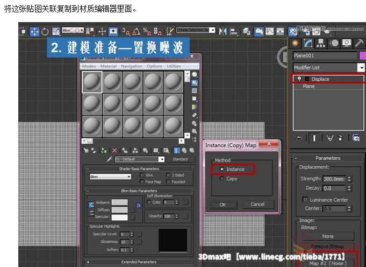
Task: Click Cancel in Instance (Copy) Map dialog
Action: click(x=258, y=205)
